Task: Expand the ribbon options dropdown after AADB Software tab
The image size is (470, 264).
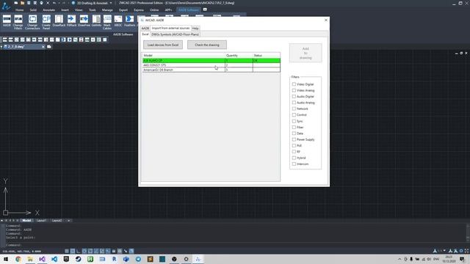Action: click(x=205, y=10)
